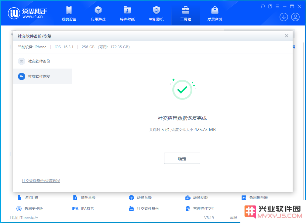The width and height of the screenshot is (306, 223).
Task: Open the IPA签名 tool icon
Action: pos(75,208)
